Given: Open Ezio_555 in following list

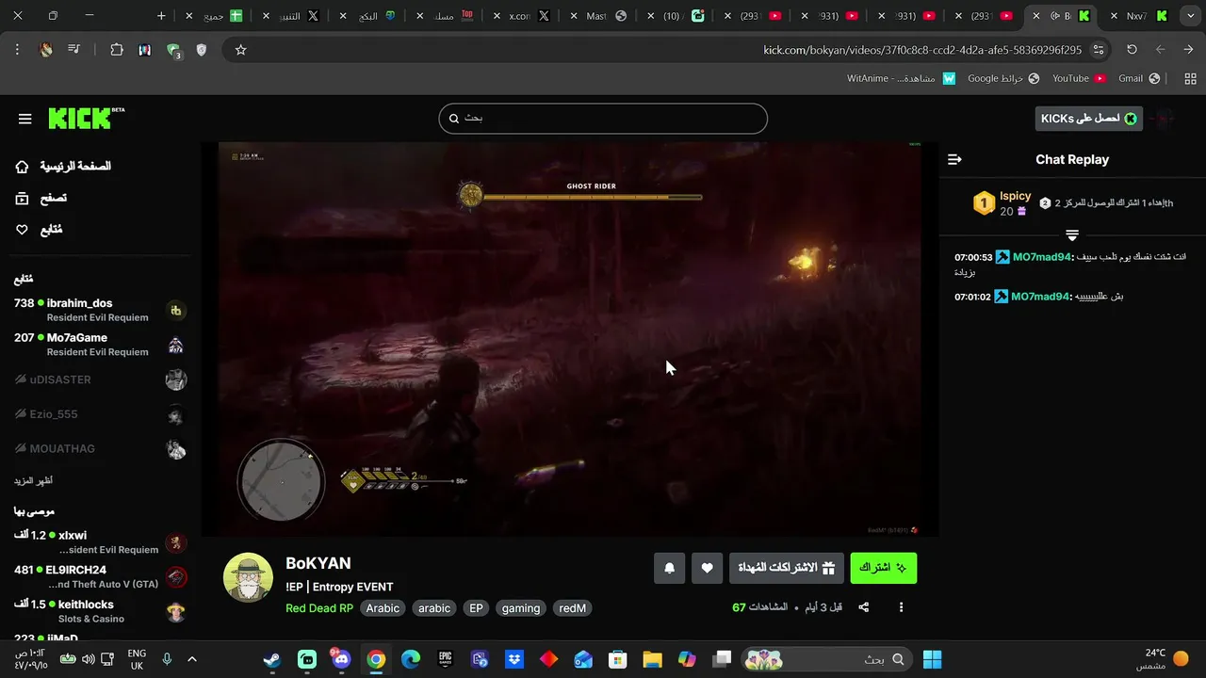Looking at the screenshot, I should point(100,414).
